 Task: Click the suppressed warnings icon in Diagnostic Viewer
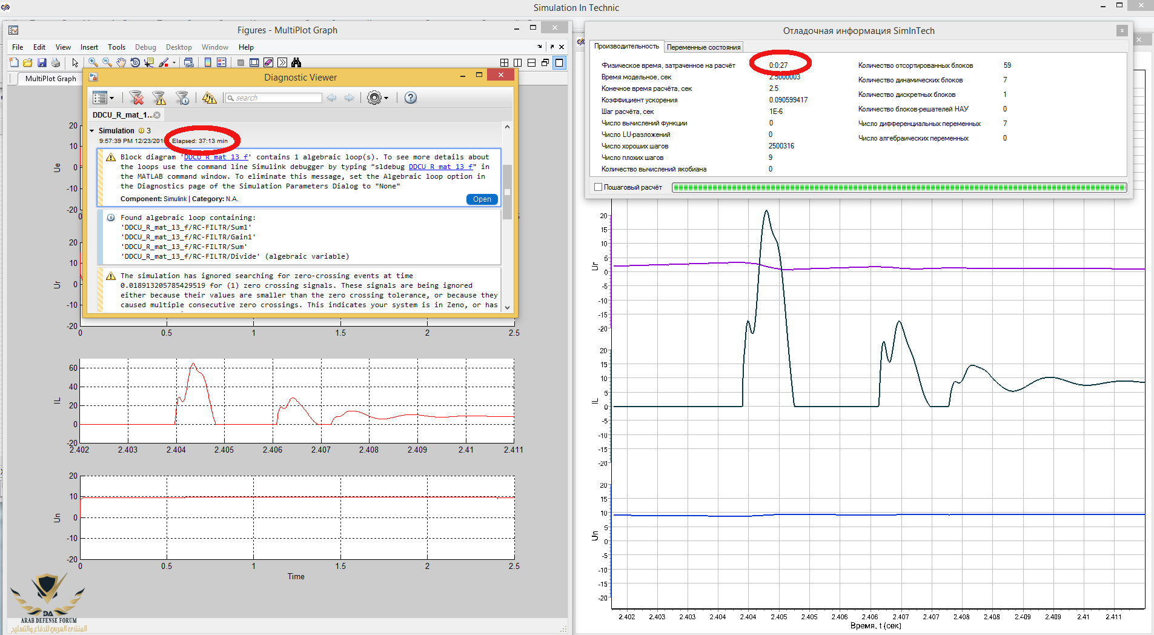pyautogui.click(x=209, y=98)
